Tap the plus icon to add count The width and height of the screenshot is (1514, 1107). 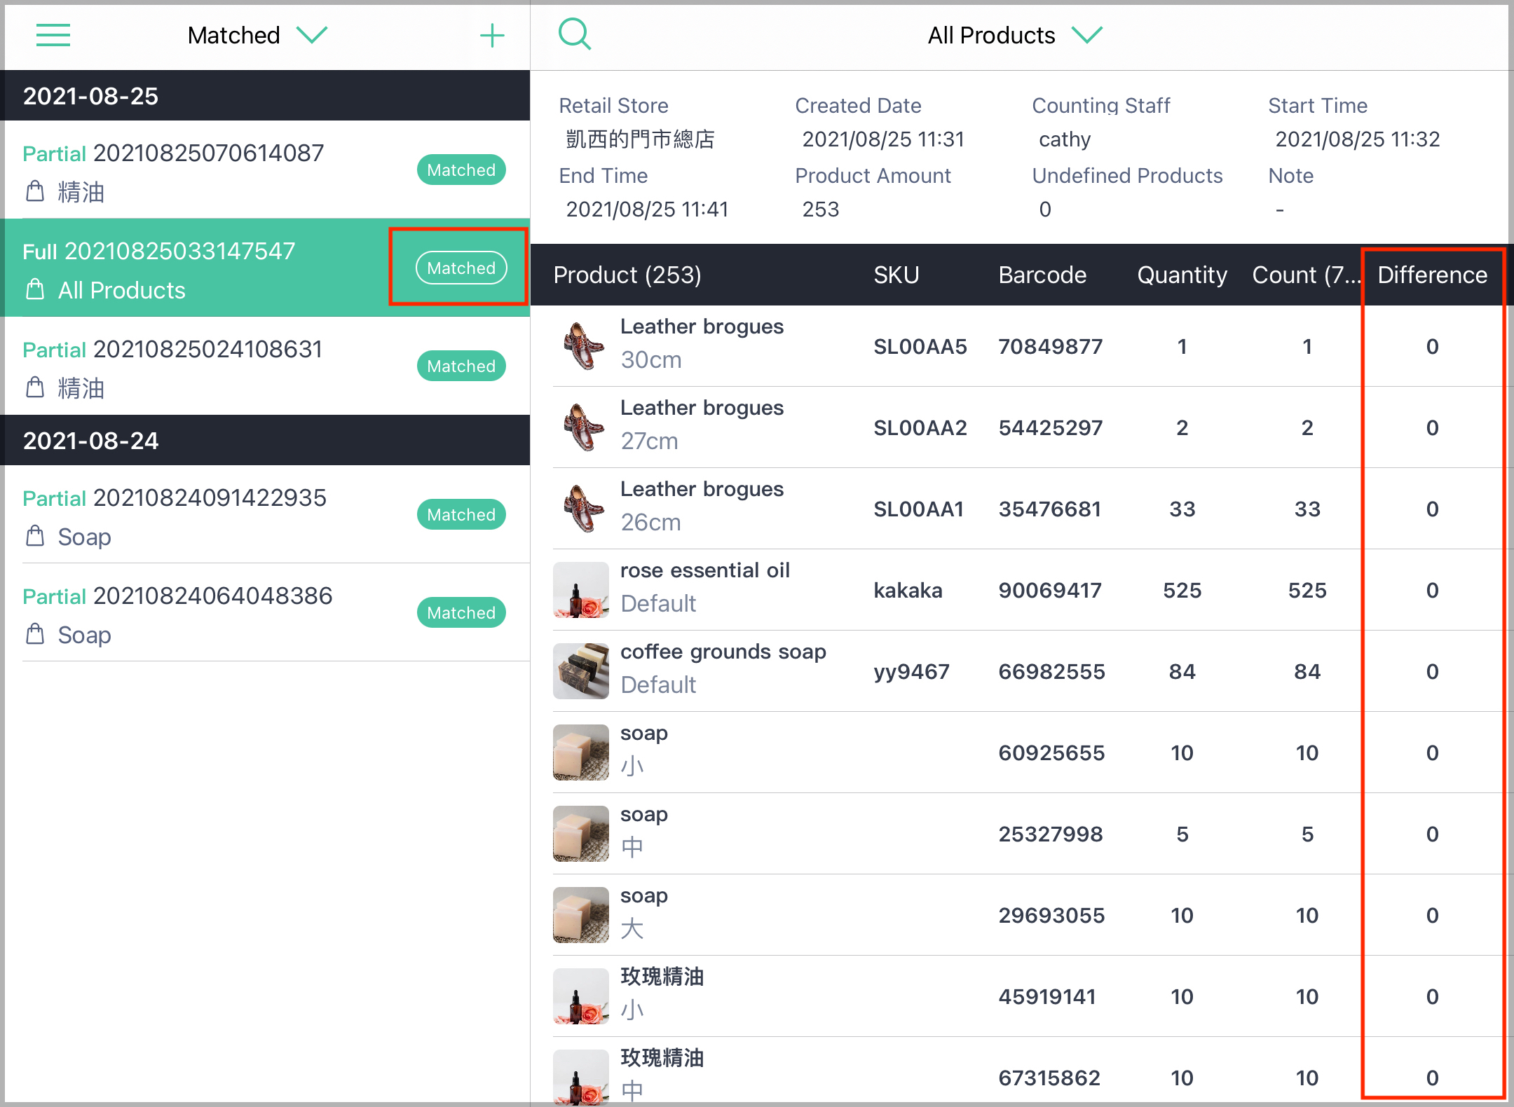pos(492,35)
